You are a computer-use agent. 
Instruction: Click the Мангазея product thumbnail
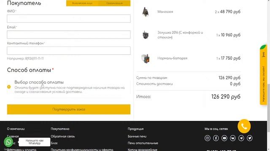point(145,12)
